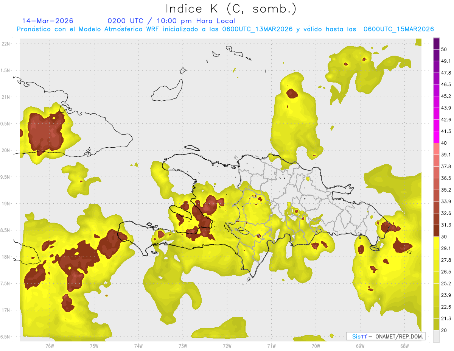Click the '76W' longitude label
454x351 pixels.
[50, 346]
